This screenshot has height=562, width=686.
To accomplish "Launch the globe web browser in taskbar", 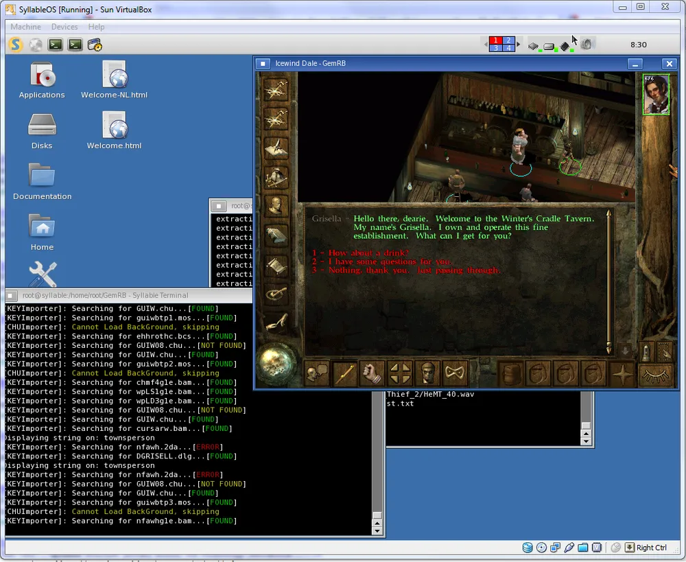I will [x=36, y=44].
